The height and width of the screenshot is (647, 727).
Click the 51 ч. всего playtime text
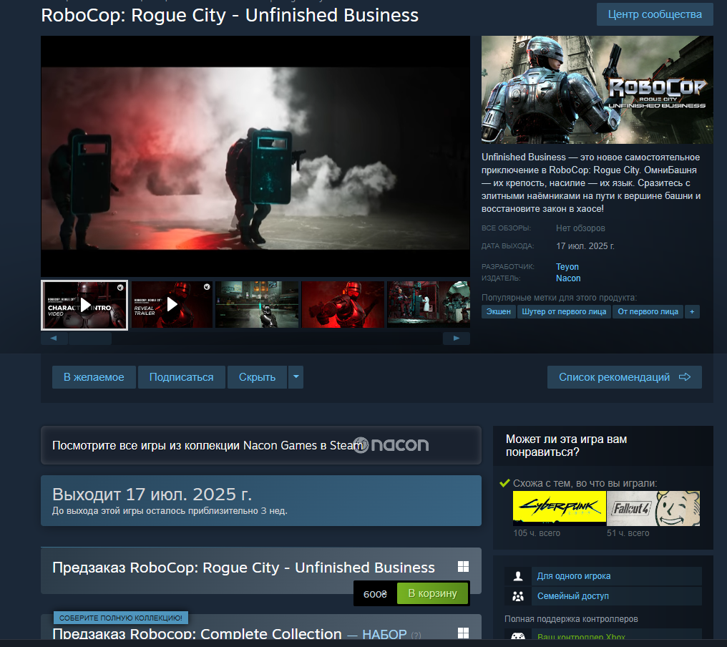click(628, 533)
